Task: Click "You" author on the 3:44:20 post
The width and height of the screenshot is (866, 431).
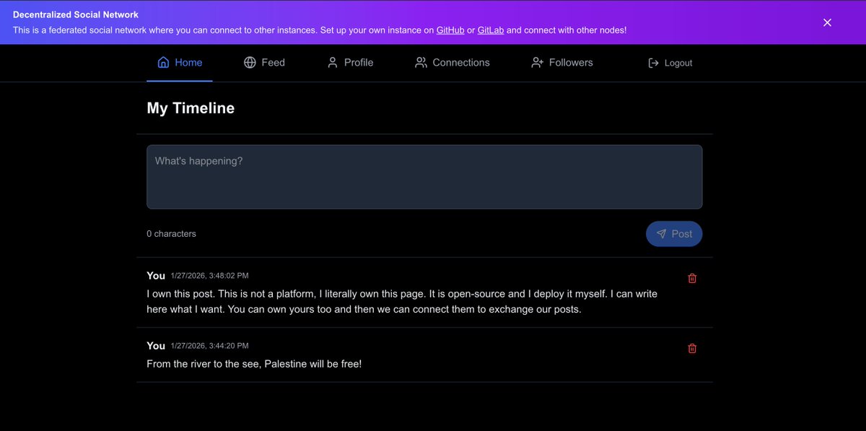Action: pos(156,346)
